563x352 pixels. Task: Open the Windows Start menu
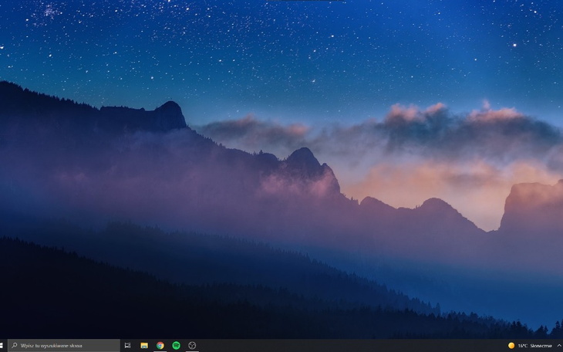point(2,346)
